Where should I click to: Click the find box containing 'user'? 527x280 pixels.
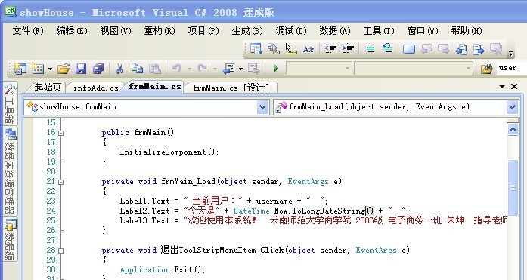click(512, 68)
